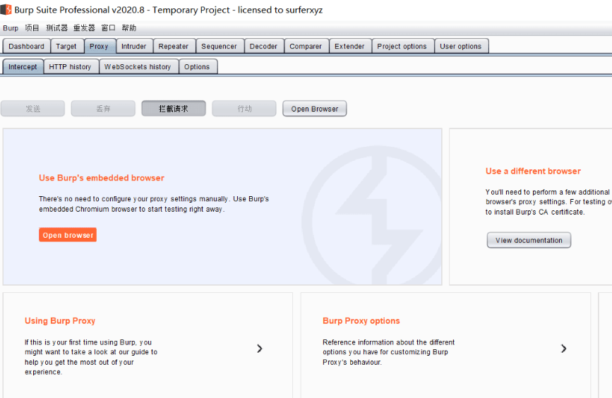Viewport: 612px width, 398px height.
Task: Select the Intercept sub-tab
Action: [x=23, y=67]
